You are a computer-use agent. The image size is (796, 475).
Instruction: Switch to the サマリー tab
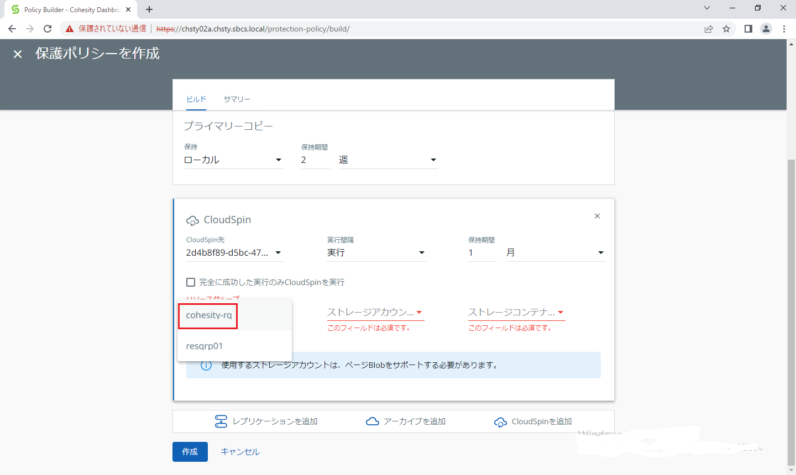click(237, 99)
